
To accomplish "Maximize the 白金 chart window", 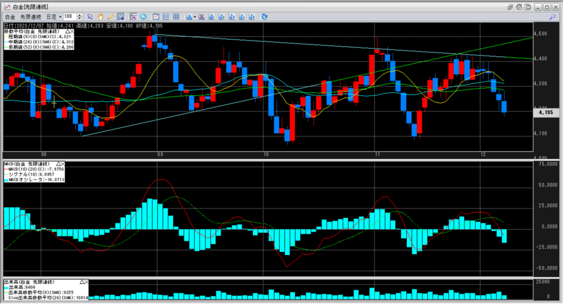I will pyautogui.click(x=547, y=7).
